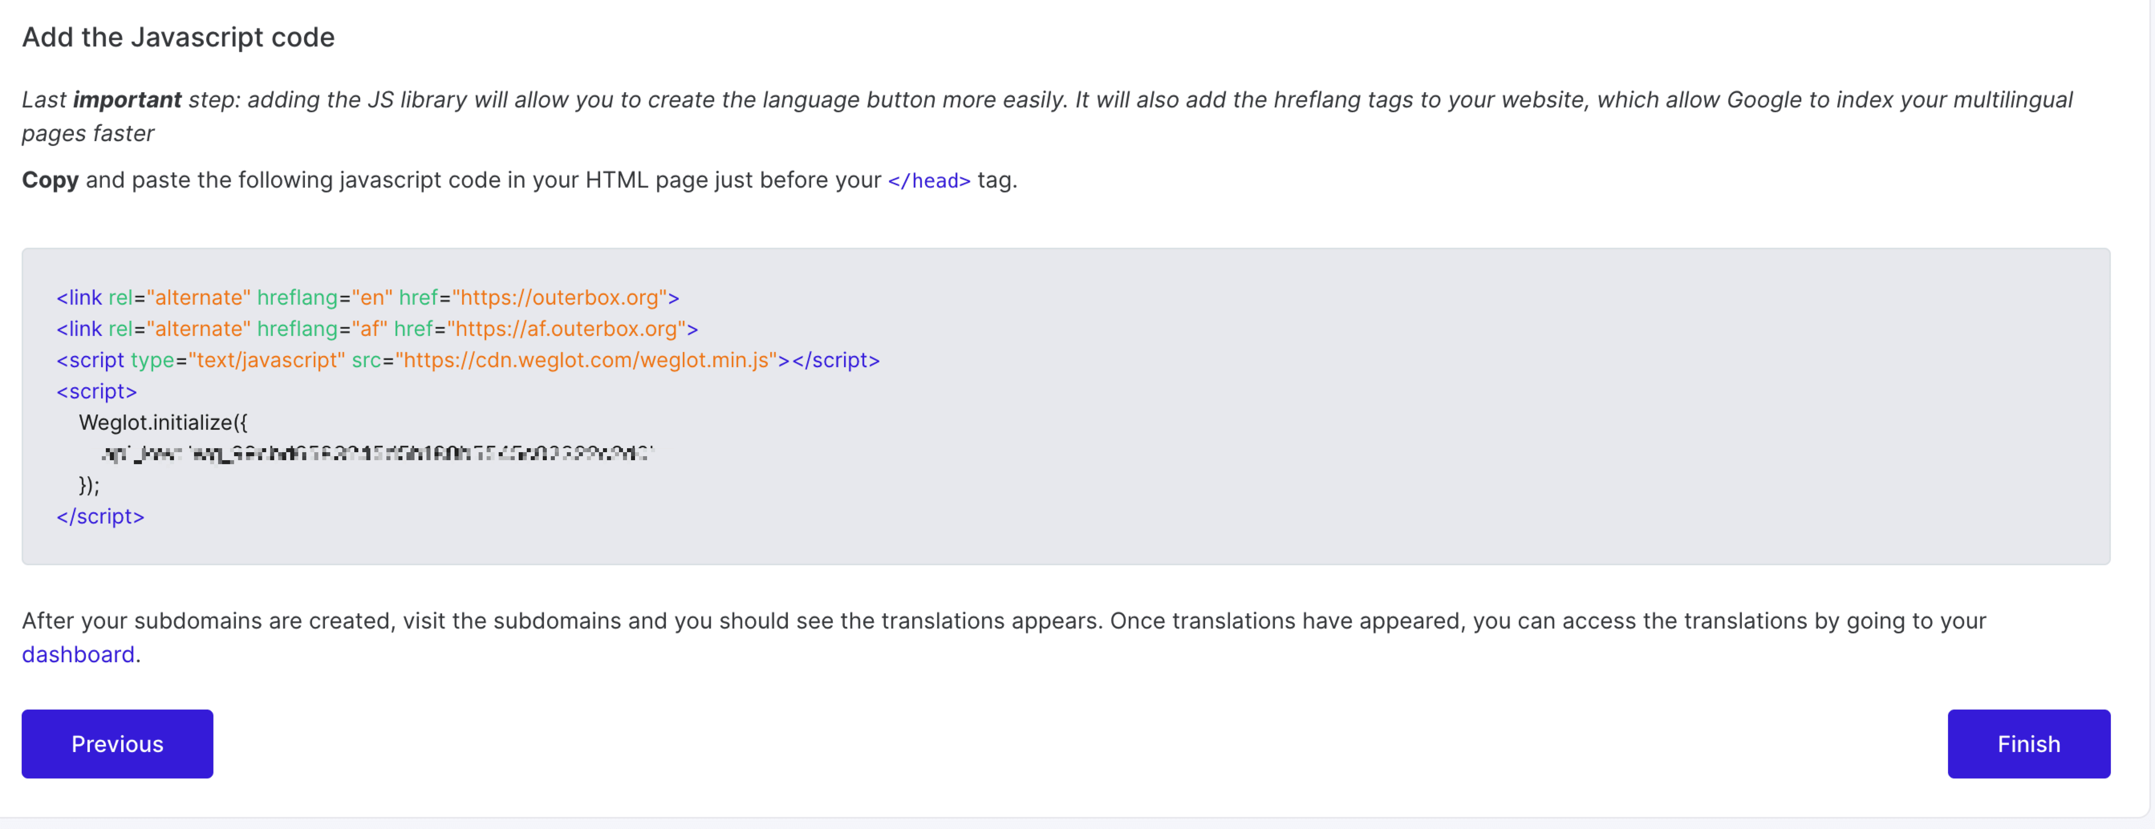The height and width of the screenshot is (829, 2155).
Task: Click the af.outerbox.org link code line
Action: tap(377, 328)
